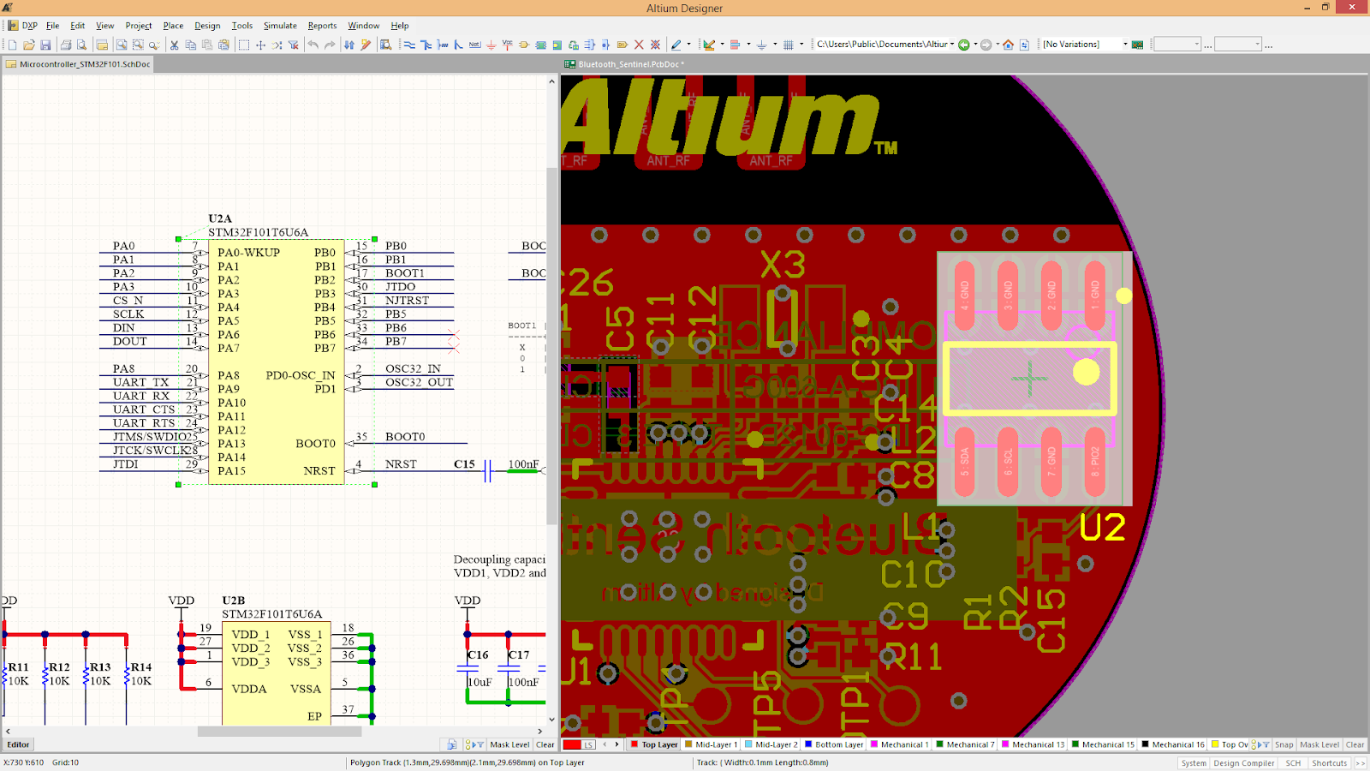This screenshot has height=771, width=1370.
Task: Click the red current layer color swatch
Action: point(572,744)
